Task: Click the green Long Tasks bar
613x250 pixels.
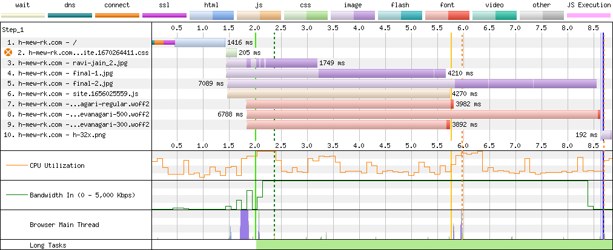Action: [434, 245]
